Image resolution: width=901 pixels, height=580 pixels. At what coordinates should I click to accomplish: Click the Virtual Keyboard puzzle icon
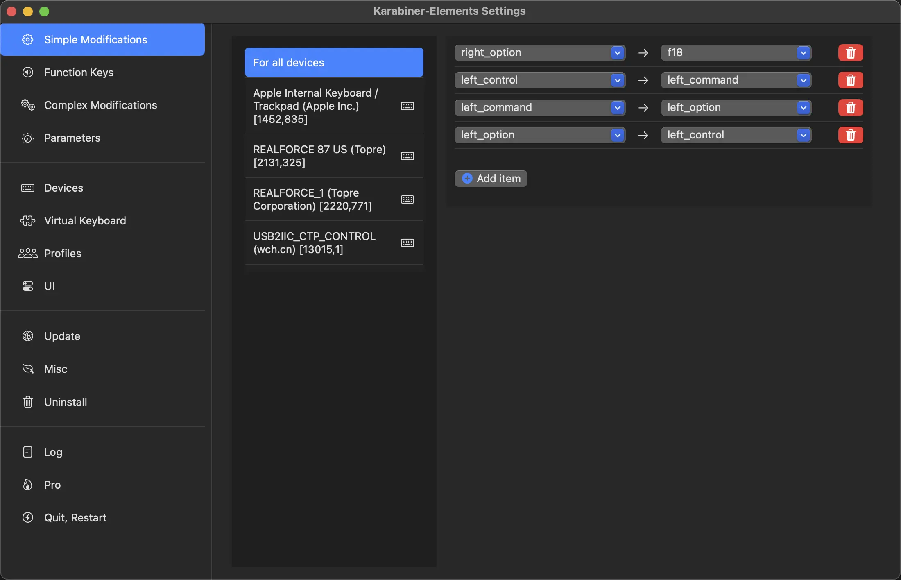tap(28, 221)
